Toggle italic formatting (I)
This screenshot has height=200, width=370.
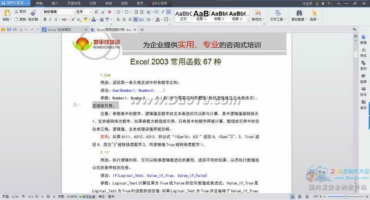point(50,19)
